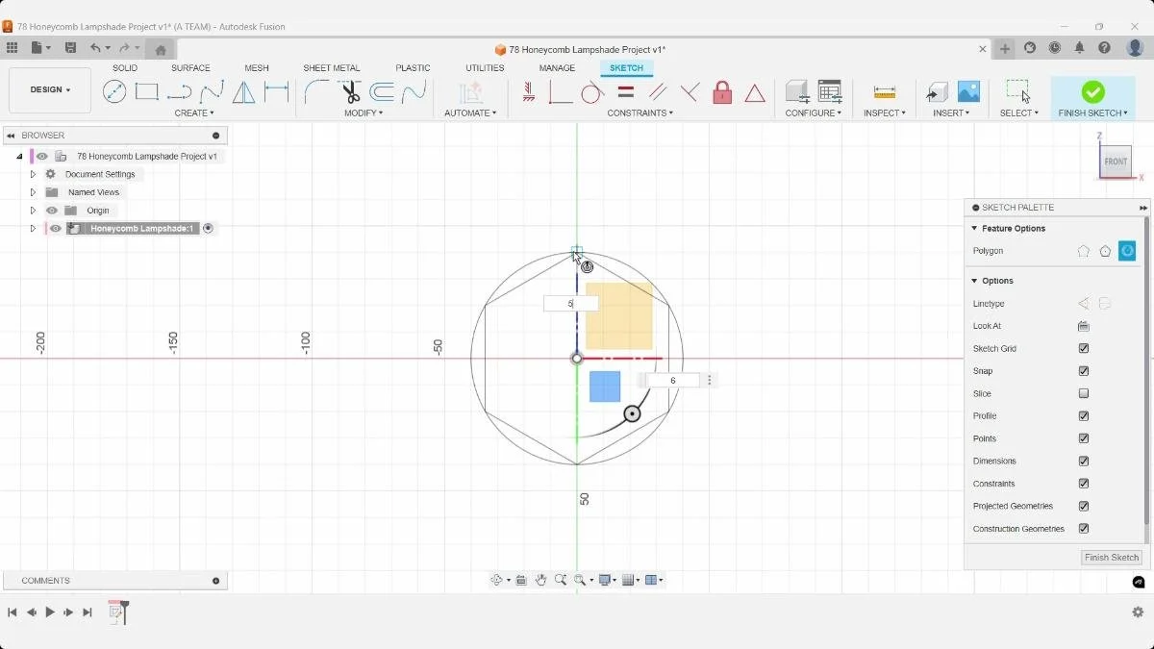1154x649 pixels.
Task: Click the green Finish Sketch checkmark
Action: (1092, 91)
